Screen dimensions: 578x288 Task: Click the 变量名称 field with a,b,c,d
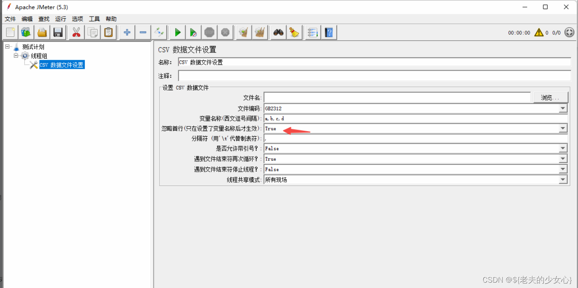416,118
